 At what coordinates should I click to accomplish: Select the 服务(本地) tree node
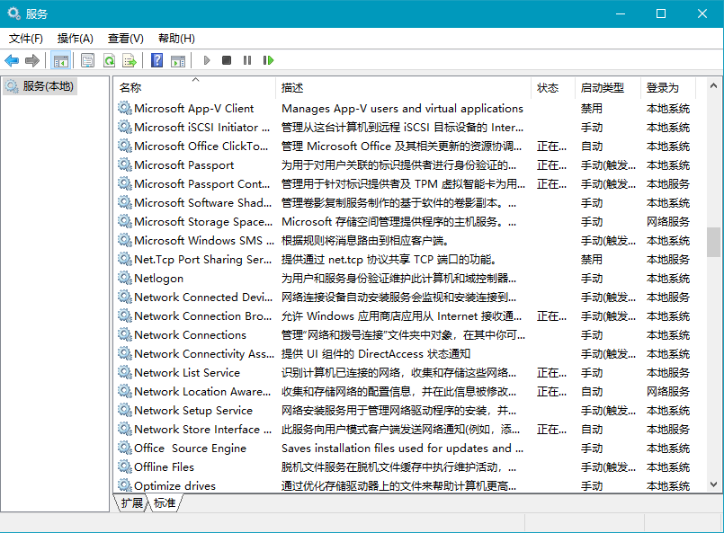[x=40, y=86]
